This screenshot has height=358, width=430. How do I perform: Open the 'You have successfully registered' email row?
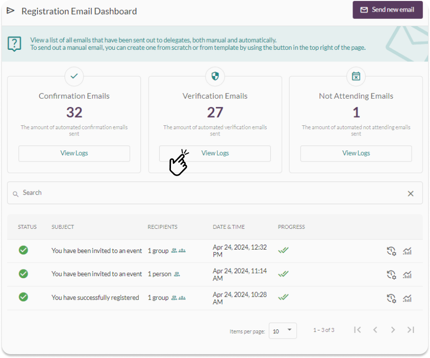(x=215, y=298)
